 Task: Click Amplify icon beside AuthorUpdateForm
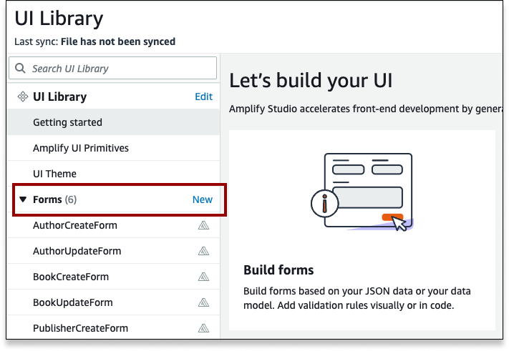[203, 251]
